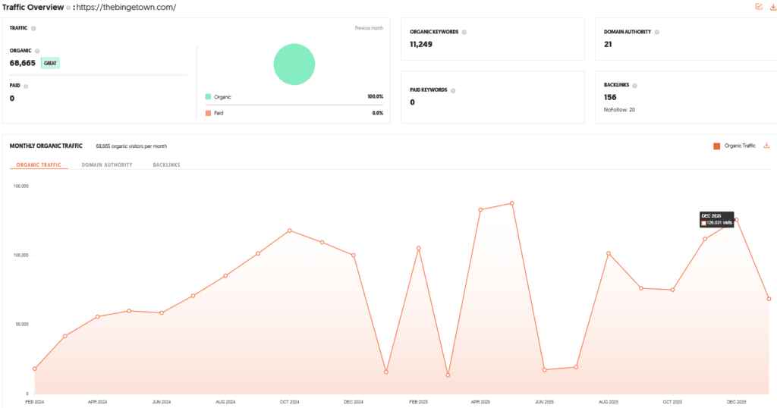Select the ORGANIC TRAFFIC chart tab

(39, 165)
